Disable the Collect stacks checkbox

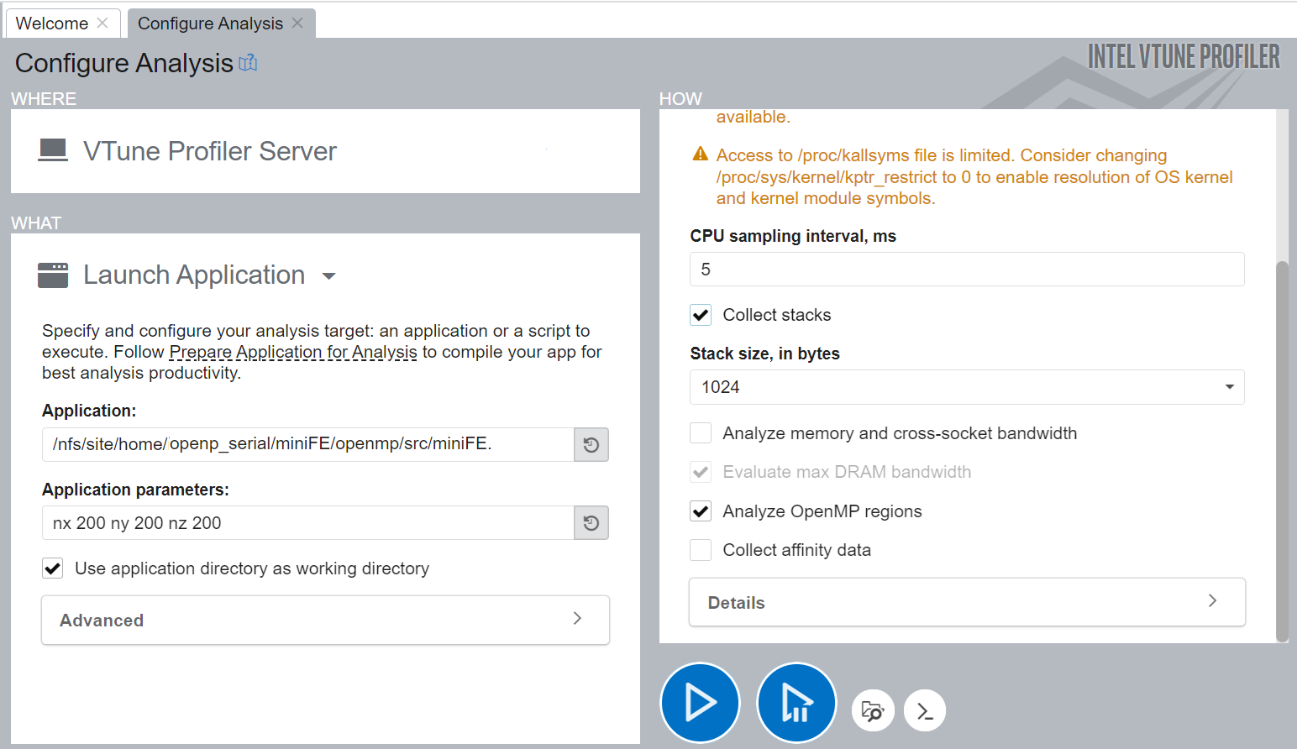coord(701,315)
